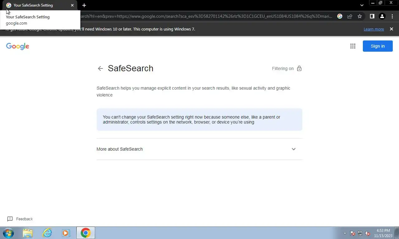Show hidden system tray icons
The image size is (399, 239).
coord(345,233)
